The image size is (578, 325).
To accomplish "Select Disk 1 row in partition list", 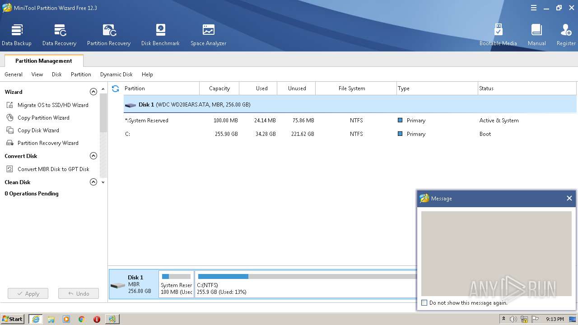I will (350, 105).
